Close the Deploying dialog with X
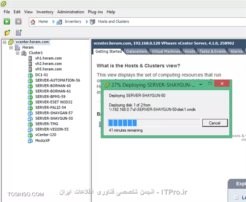Viewport: 246px width, 202px height. 222,83
